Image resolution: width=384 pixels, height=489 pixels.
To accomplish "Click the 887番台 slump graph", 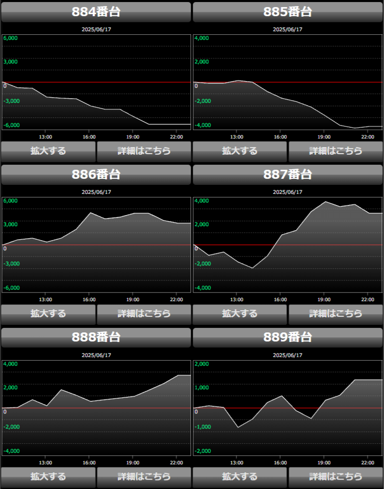I will (x=288, y=245).
